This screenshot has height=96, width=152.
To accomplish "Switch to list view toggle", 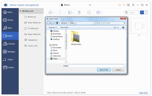I will point(146,12).
